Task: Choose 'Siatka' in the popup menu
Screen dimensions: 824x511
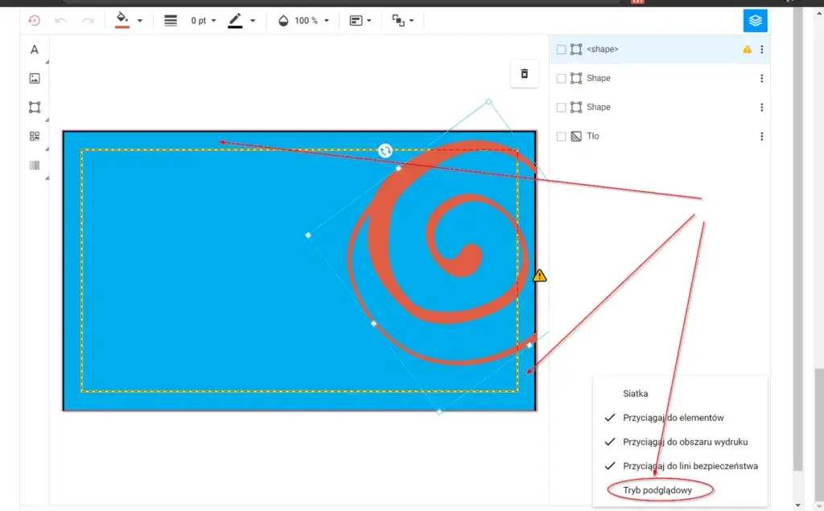Action: (x=635, y=394)
